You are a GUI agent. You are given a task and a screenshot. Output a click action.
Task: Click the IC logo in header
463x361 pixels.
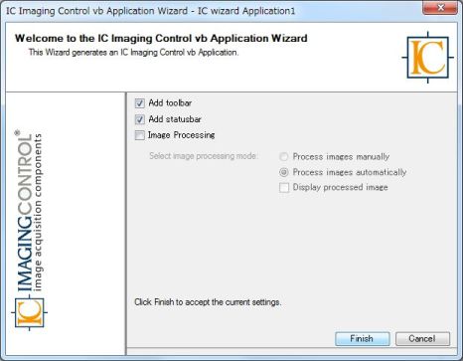pyautogui.click(x=427, y=58)
